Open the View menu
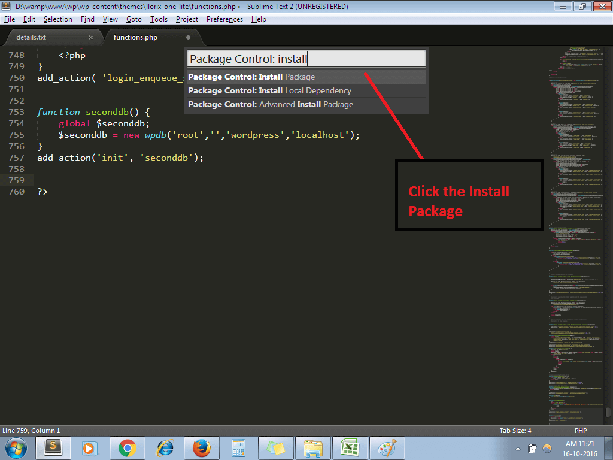613x460 pixels. (110, 19)
